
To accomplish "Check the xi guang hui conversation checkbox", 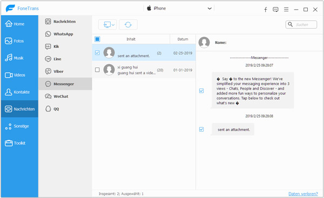I will pyautogui.click(x=97, y=70).
